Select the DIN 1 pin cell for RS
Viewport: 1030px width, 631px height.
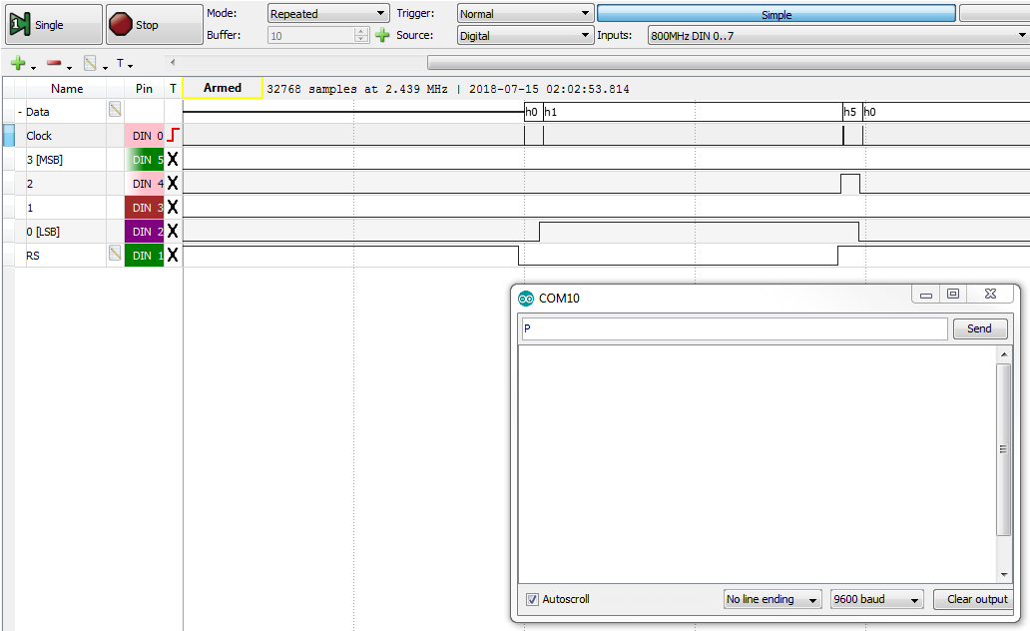coord(144,255)
